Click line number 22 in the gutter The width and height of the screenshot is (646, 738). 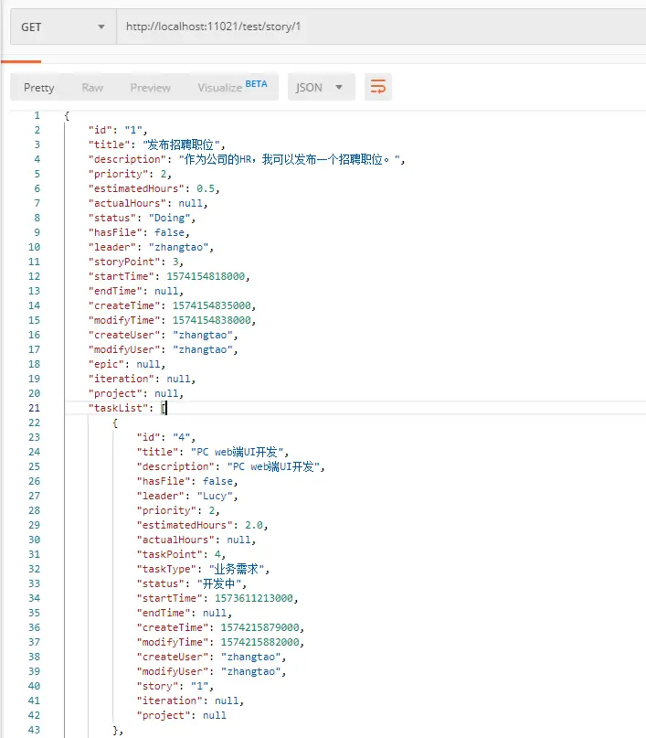point(35,422)
